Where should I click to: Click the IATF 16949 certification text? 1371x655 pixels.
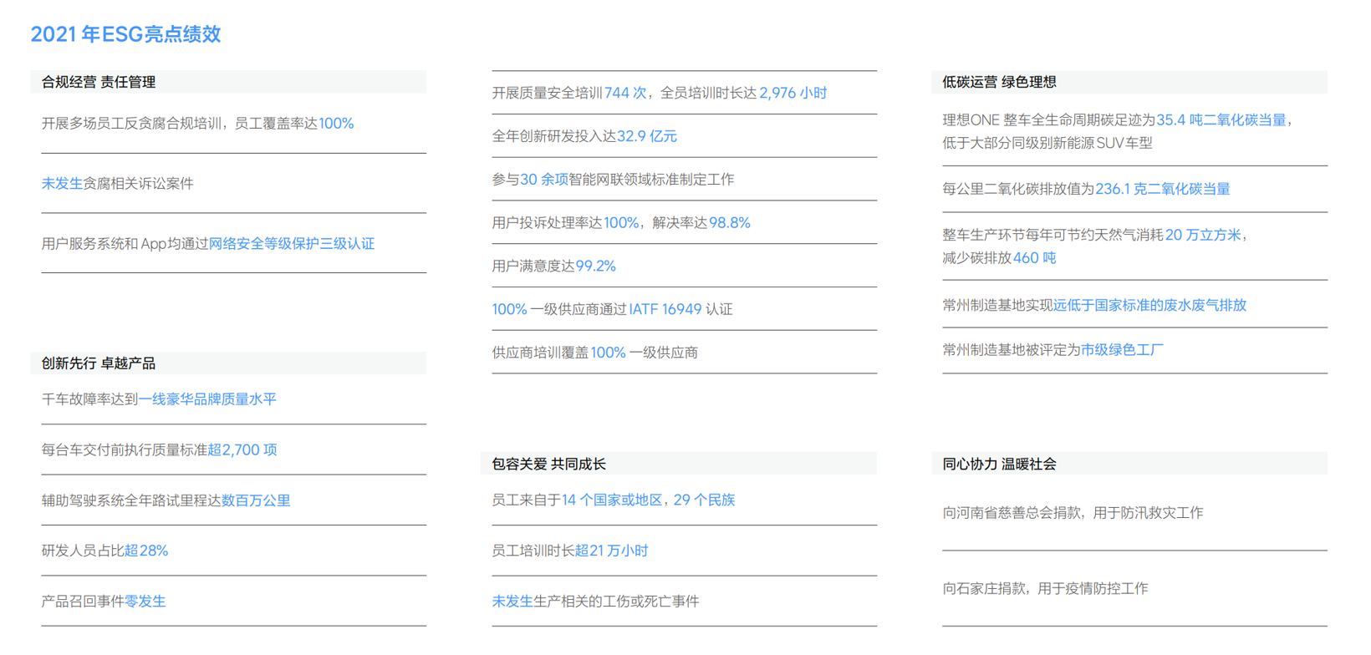(665, 310)
